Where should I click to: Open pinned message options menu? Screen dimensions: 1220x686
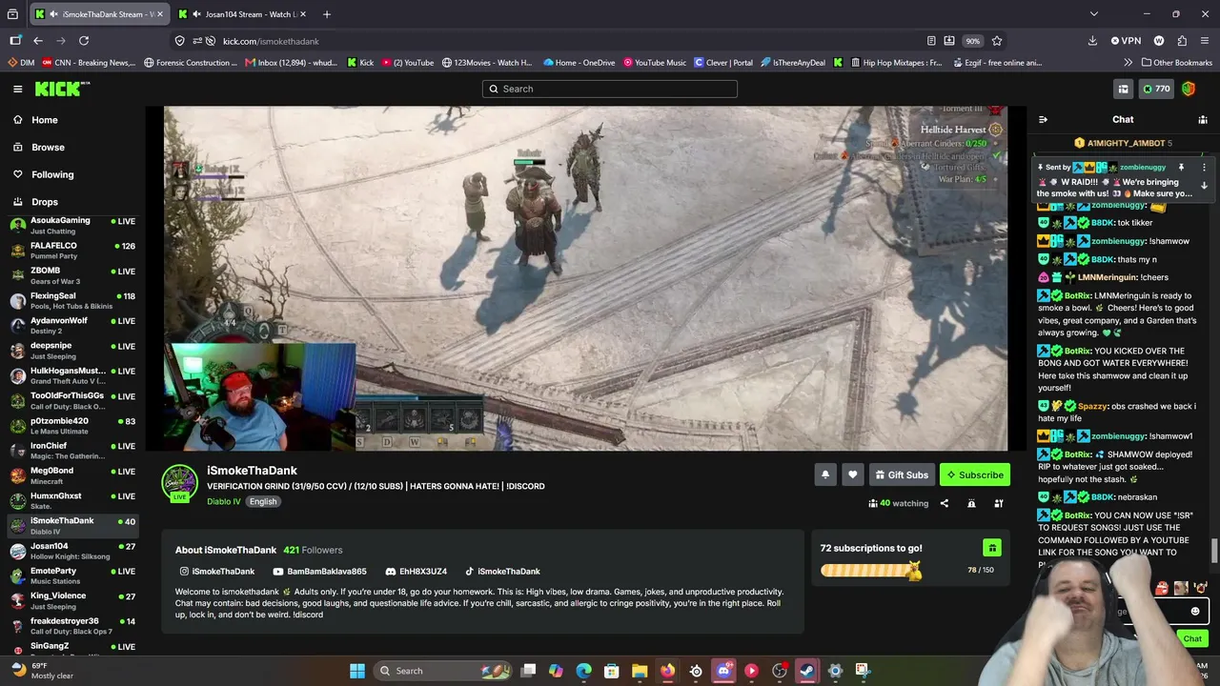pos(1204,168)
